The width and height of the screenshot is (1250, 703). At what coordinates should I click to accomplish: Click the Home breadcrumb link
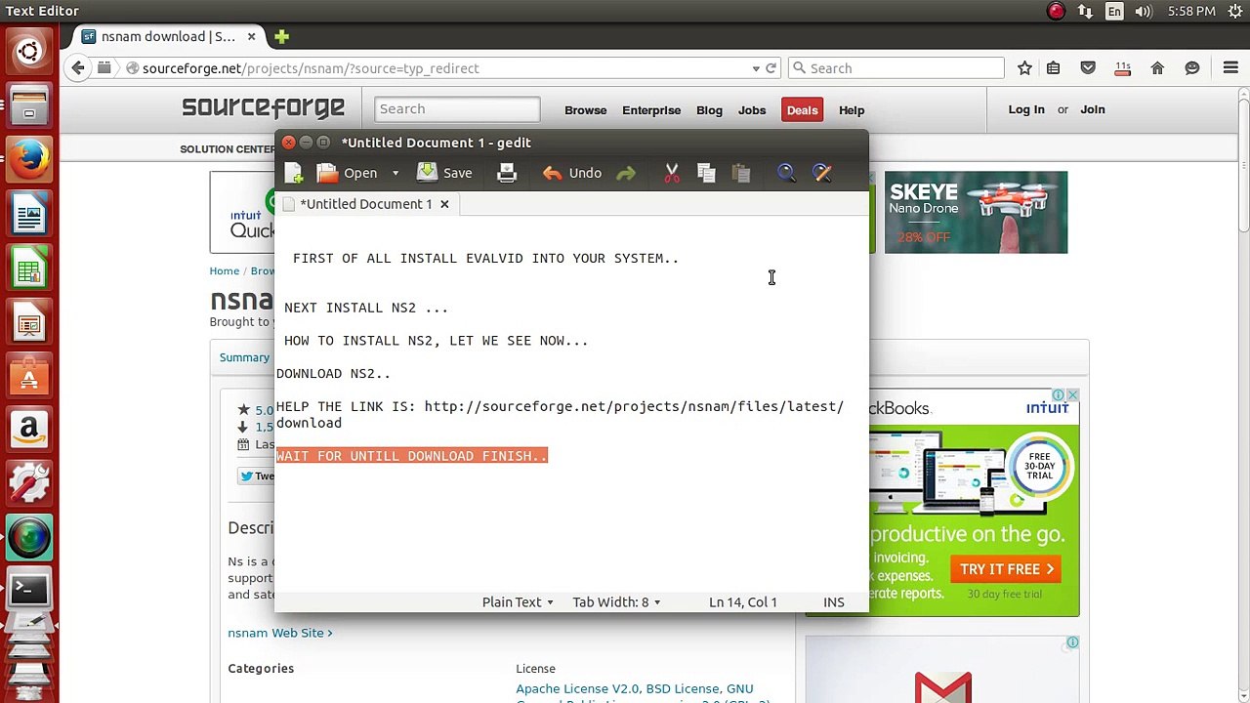[225, 271]
